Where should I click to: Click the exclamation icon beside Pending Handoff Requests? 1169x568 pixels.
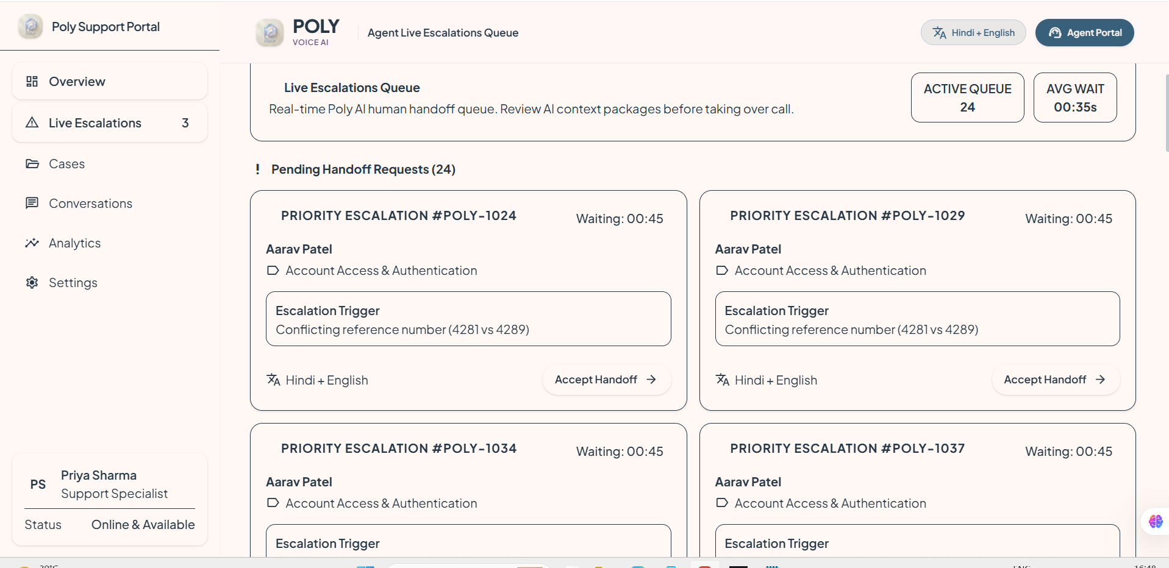(257, 169)
